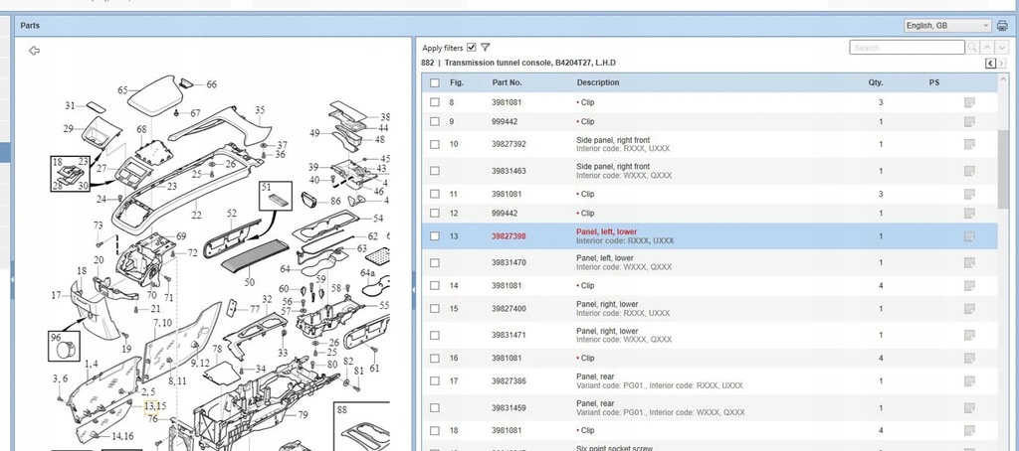
Task: Select checkbox for Fig. 10 Side panel row
Action: pyautogui.click(x=435, y=145)
